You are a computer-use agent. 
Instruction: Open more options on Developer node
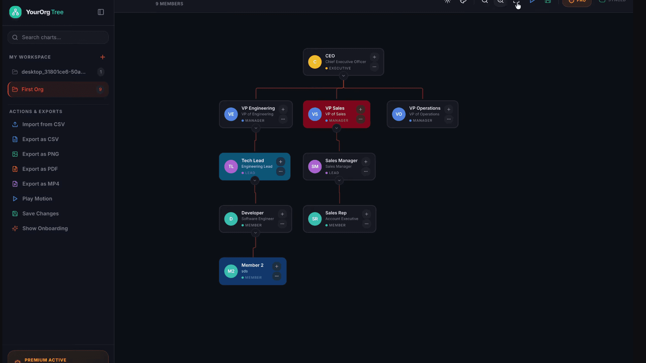click(x=282, y=224)
